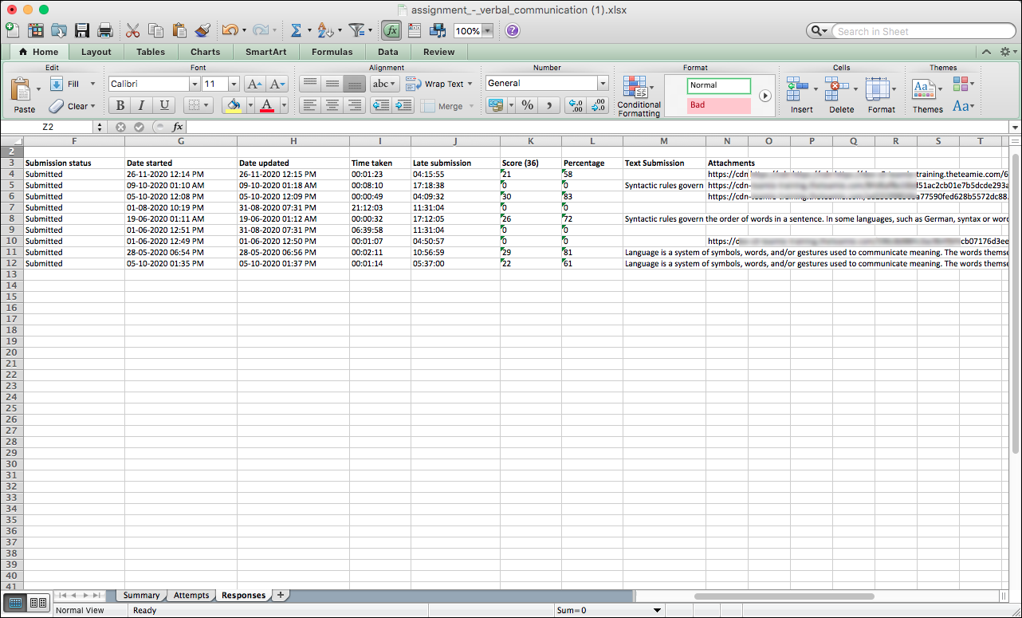1022x618 pixels.
Task: Activate the Format Painter brush
Action: pyautogui.click(x=202, y=30)
